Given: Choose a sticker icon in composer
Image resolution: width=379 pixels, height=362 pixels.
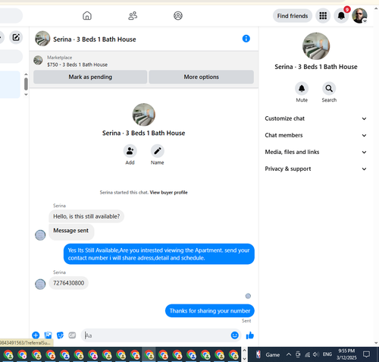Looking at the screenshot, I should pyautogui.click(x=60, y=335).
